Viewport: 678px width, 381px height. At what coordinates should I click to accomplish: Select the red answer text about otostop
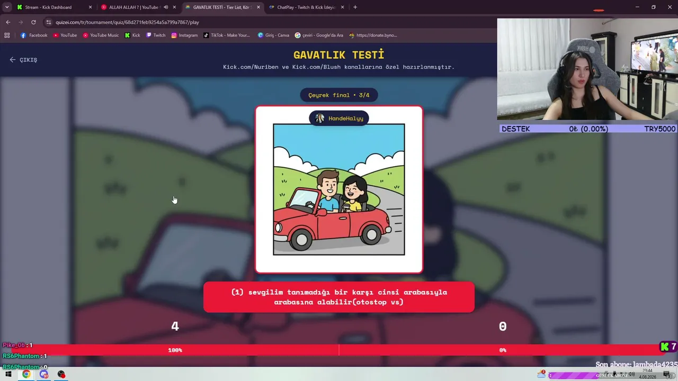tap(339, 297)
